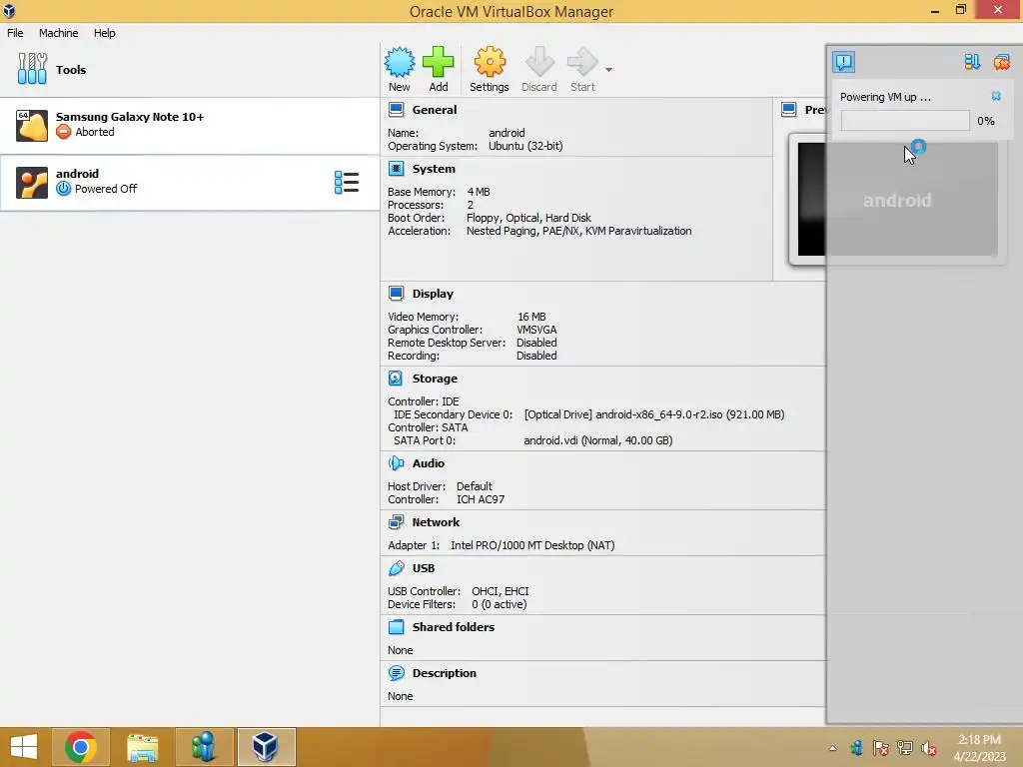
Task: Open the Machine menu
Action: pyautogui.click(x=58, y=33)
